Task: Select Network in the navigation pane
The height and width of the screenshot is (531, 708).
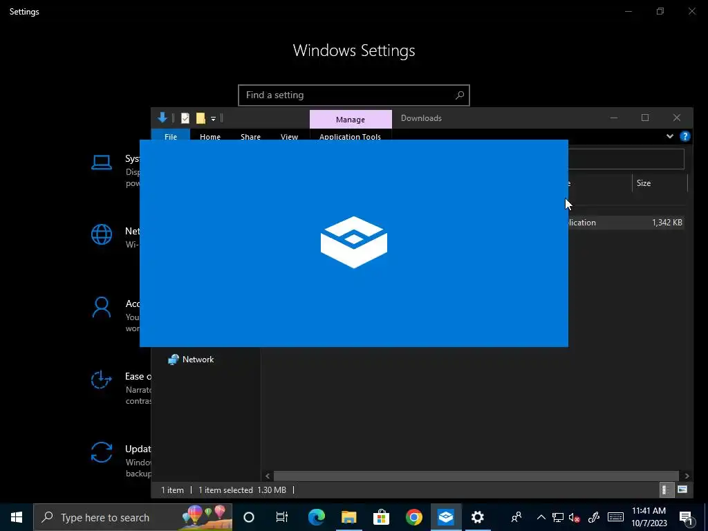Action: 198,360
